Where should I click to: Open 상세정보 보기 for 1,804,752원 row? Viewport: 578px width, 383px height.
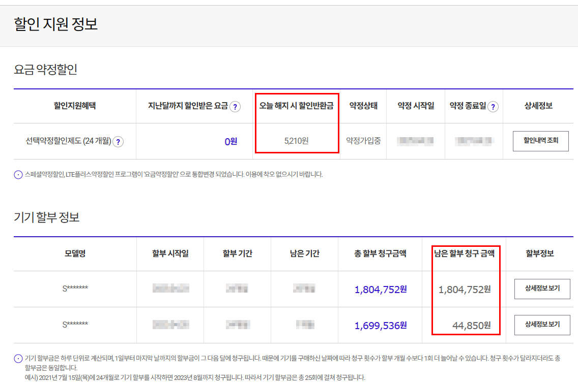[x=542, y=289]
